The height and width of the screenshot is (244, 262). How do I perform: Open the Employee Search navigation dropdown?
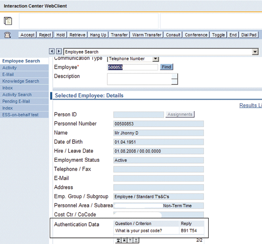(255, 52)
